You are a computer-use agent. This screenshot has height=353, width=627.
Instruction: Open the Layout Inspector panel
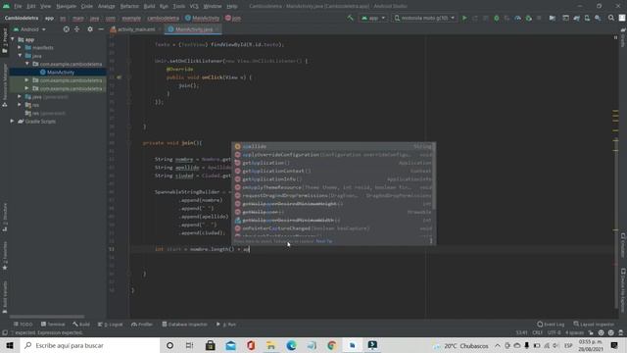pos(594,325)
